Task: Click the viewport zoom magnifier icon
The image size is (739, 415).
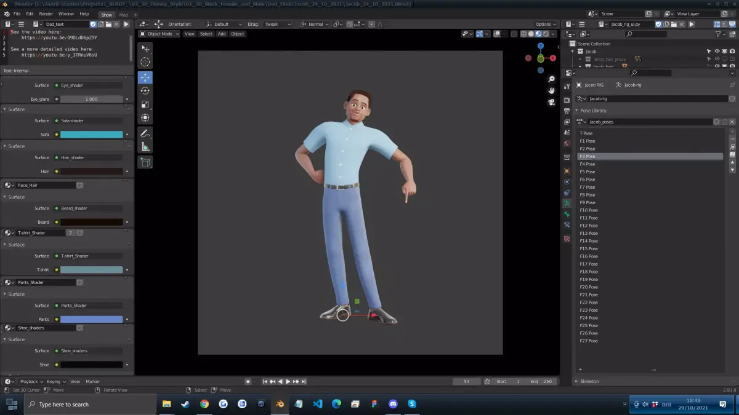Action: [551, 79]
